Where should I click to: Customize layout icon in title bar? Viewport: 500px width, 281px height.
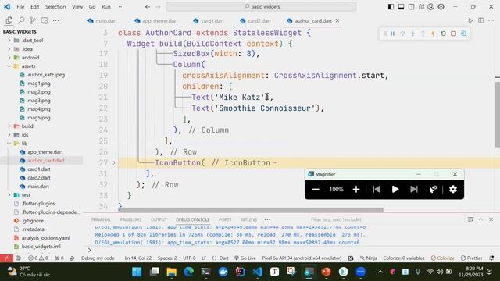coord(422,7)
